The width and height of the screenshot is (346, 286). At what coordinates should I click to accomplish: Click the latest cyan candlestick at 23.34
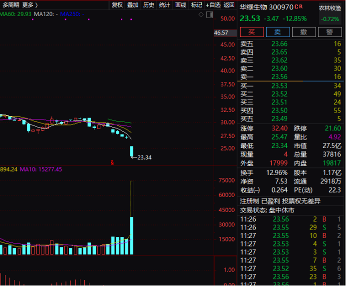click(132, 150)
